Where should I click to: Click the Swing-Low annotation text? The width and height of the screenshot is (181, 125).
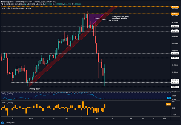coord(35,89)
